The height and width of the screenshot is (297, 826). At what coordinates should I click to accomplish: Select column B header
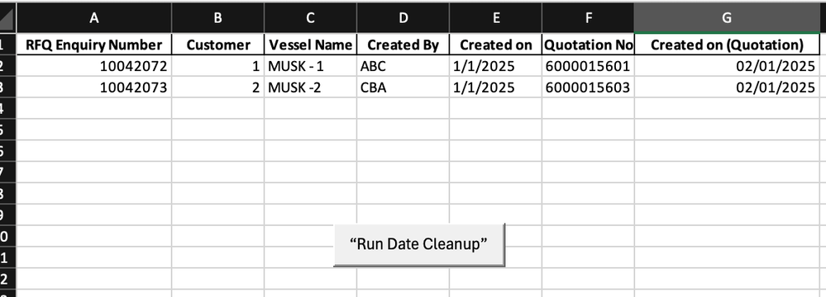pos(217,18)
